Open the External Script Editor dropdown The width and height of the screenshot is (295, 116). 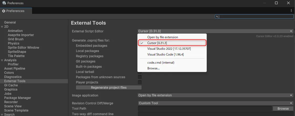(215, 31)
